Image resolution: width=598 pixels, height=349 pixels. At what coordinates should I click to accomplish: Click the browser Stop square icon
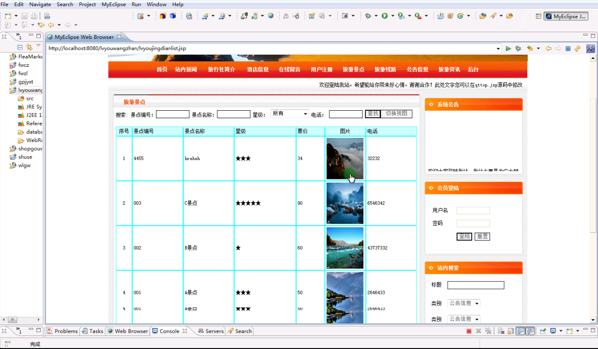point(568,49)
